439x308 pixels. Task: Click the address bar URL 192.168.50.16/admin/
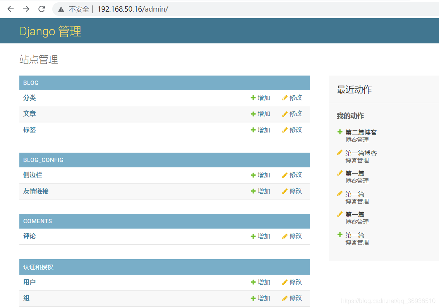(x=133, y=9)
